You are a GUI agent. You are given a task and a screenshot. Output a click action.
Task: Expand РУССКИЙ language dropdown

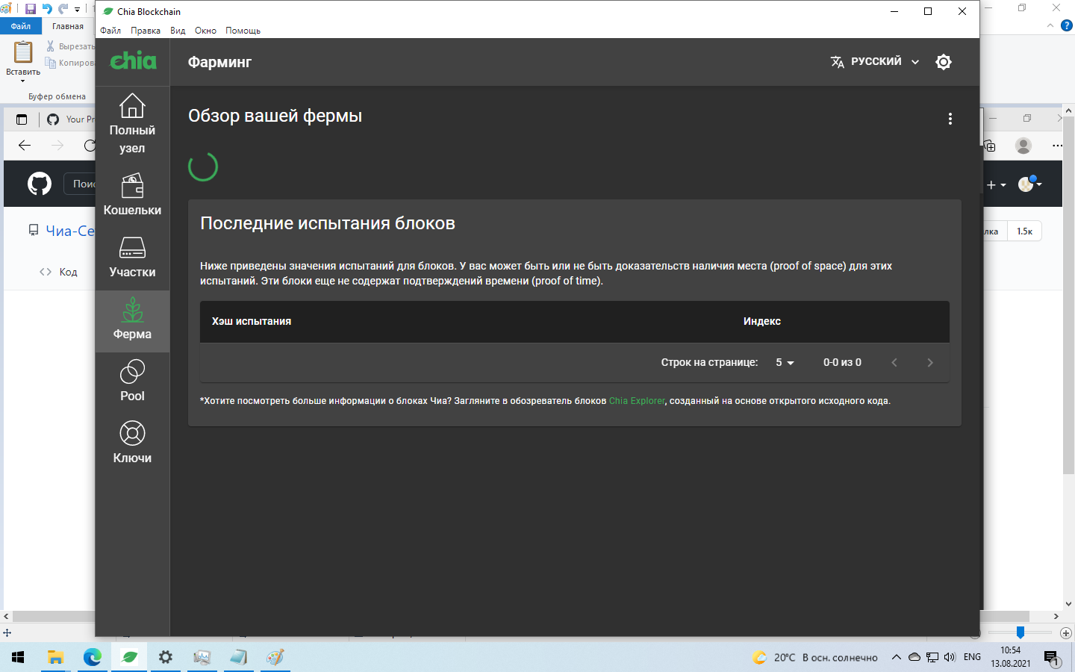click(875, 62)
